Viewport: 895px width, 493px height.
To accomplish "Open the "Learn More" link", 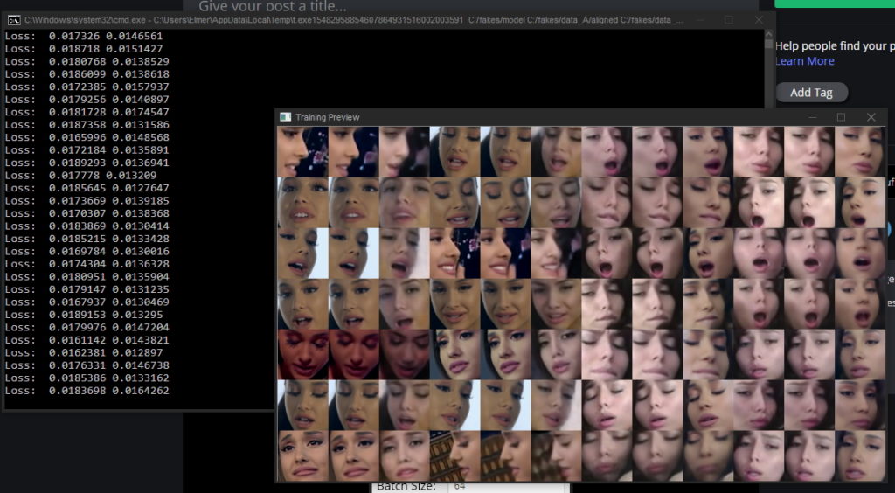I will (x=804, y=61).
